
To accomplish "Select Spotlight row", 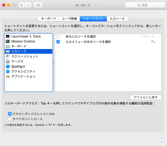I will pyautogui.click(x=28, y=66).
